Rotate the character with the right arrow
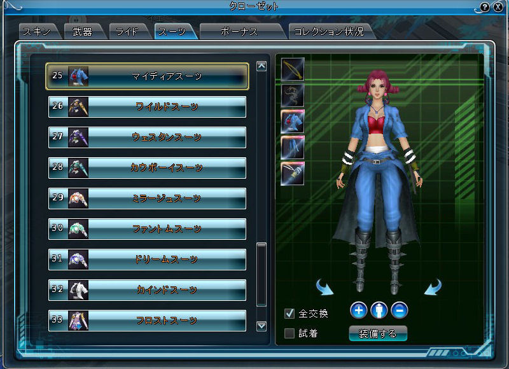This screenshot has width=509, height=369. pos(433,287)
